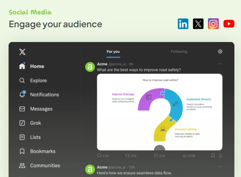
Task: Select the black X platform icon
Action: 198,24
